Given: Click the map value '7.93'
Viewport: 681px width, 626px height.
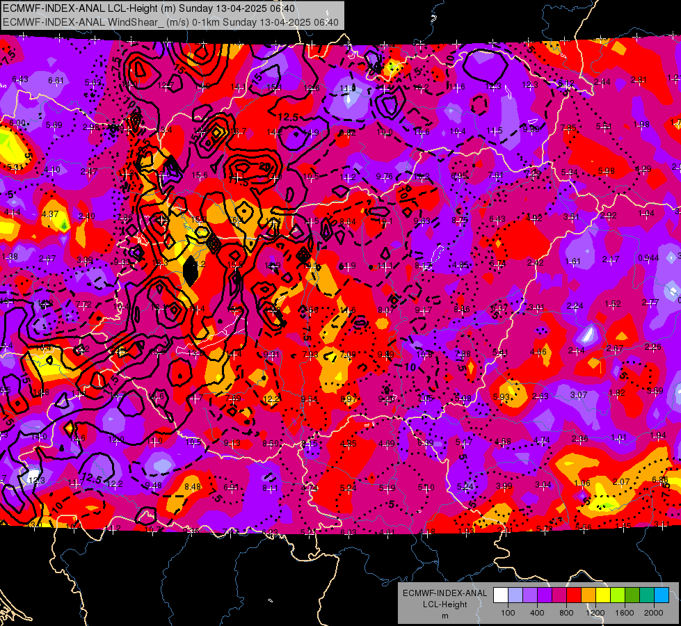Looking at the screenshot, I should click(x=310, y=355).
